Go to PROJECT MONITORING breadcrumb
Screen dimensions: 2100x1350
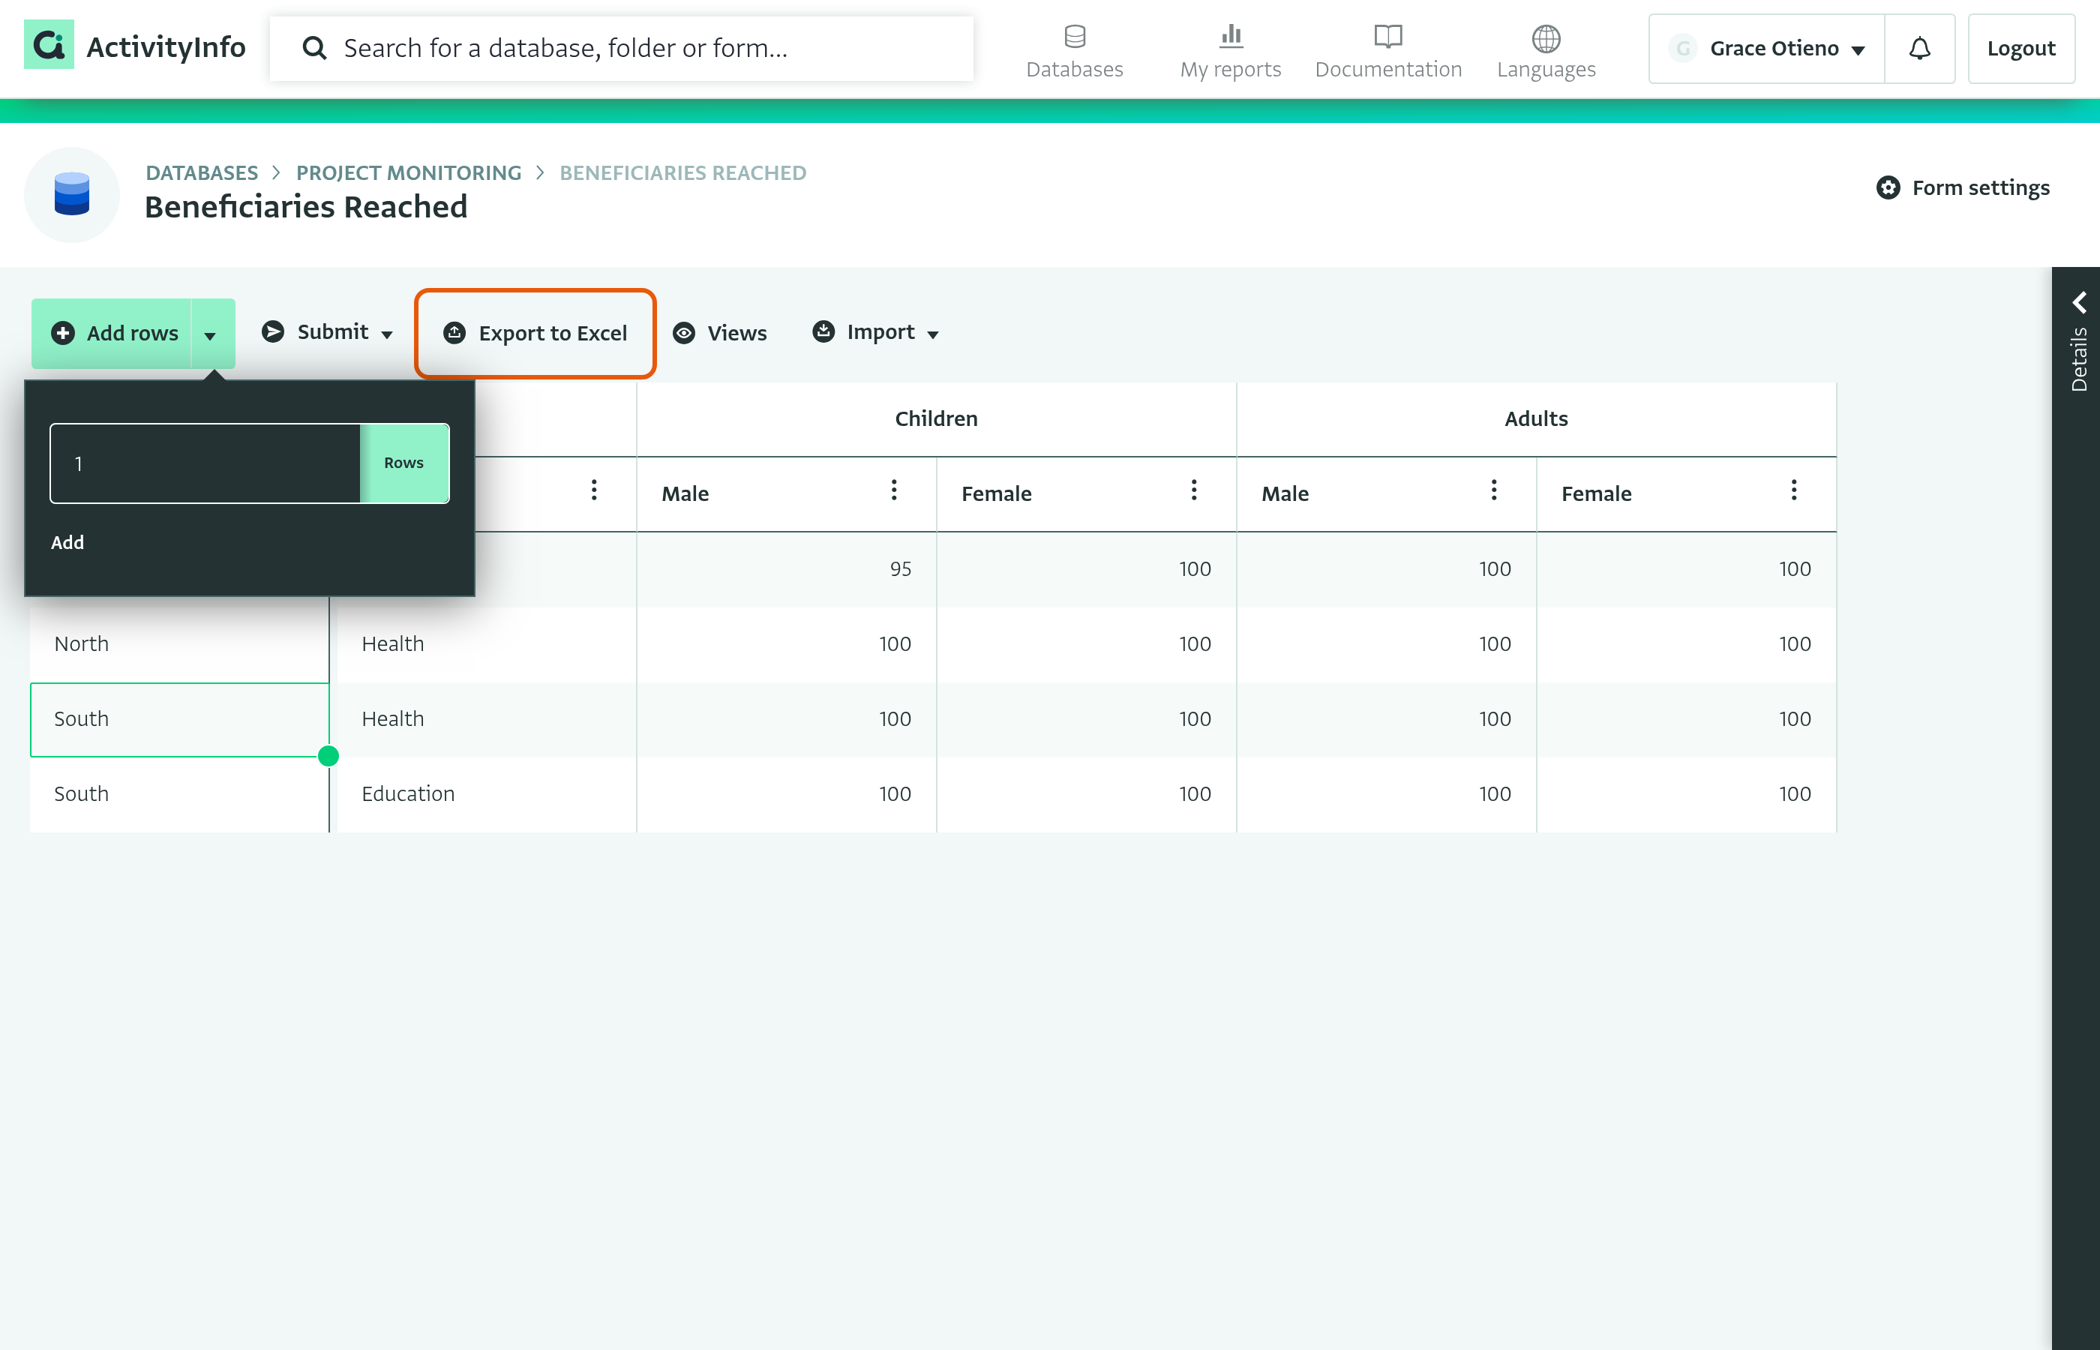[409, 172]
